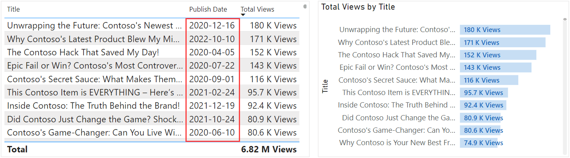
Task: Click the bar chart's vertical scrollbar thumb
Action: point(565,19)
